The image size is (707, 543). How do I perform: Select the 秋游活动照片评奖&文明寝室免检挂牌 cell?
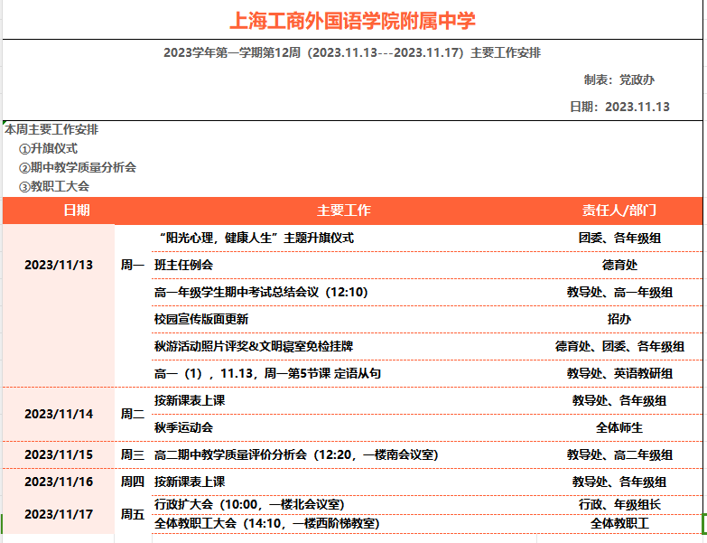tap(254, 346)
